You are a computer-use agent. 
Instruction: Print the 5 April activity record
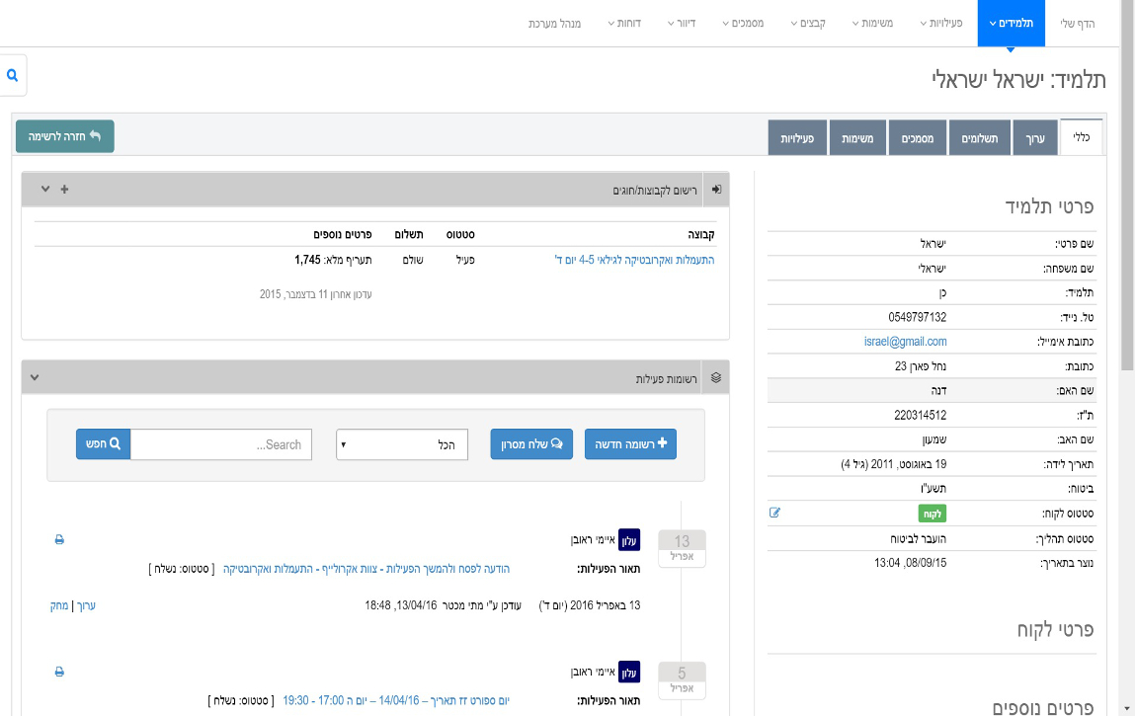pos(59,672)
